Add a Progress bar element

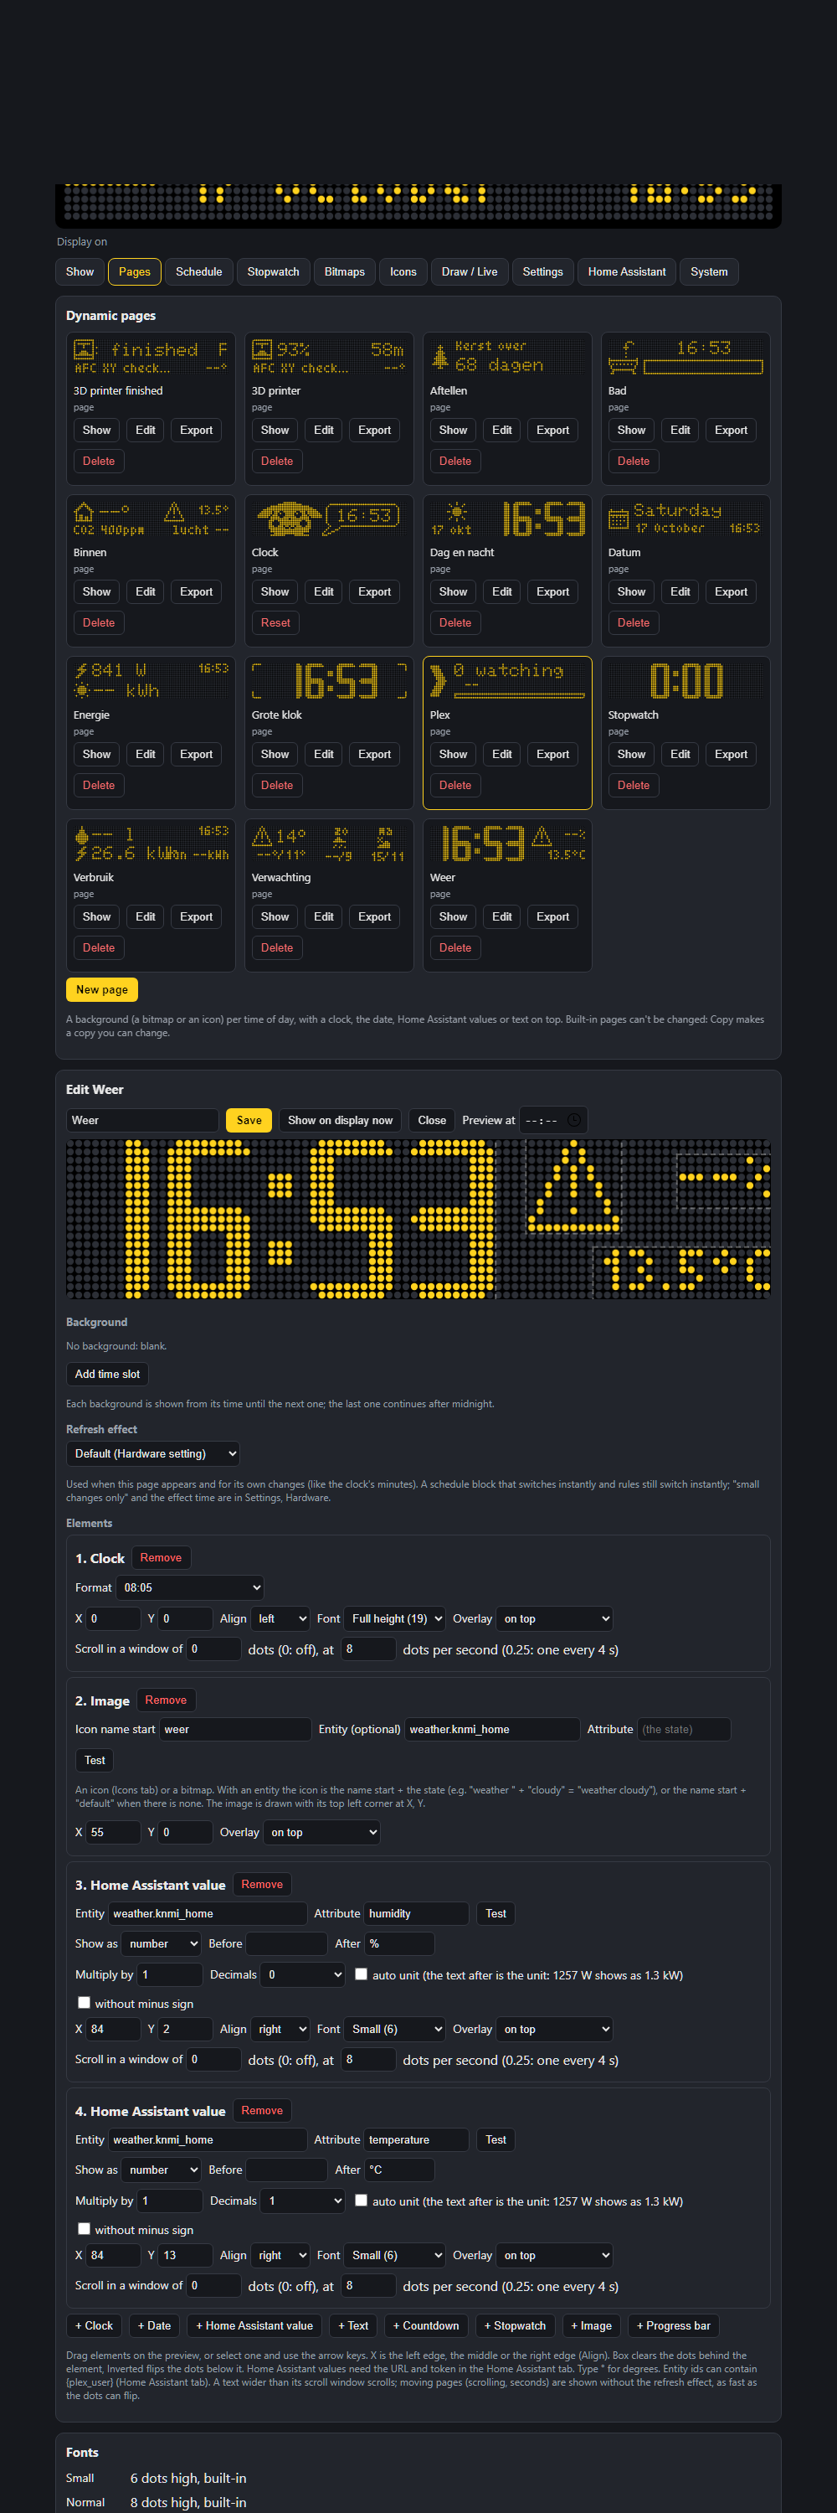pyautogui.click(x=673, y=2325)
